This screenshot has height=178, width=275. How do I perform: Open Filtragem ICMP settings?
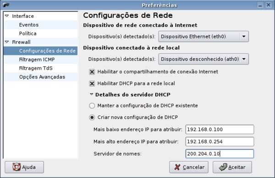click(x=40, y=59)
